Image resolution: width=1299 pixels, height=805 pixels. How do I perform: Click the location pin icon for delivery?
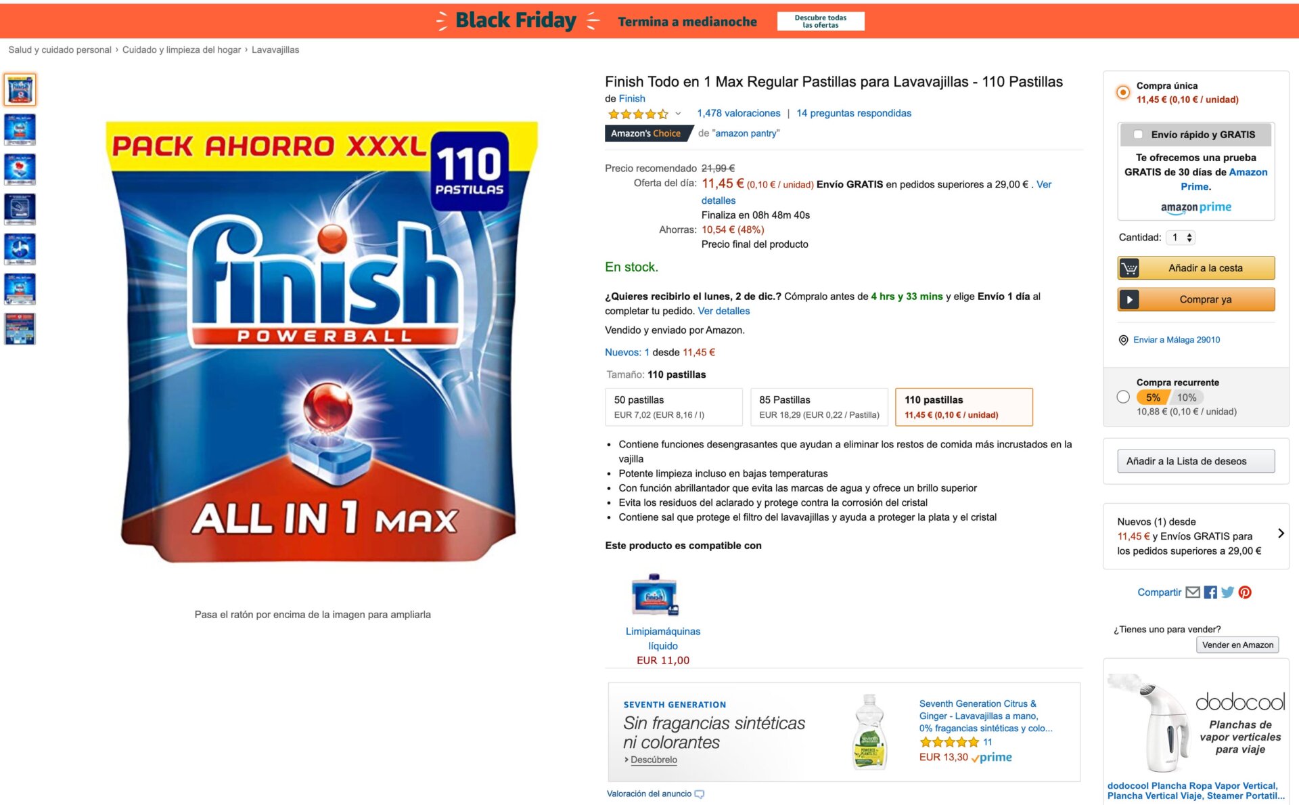[x=1123, y=340]
